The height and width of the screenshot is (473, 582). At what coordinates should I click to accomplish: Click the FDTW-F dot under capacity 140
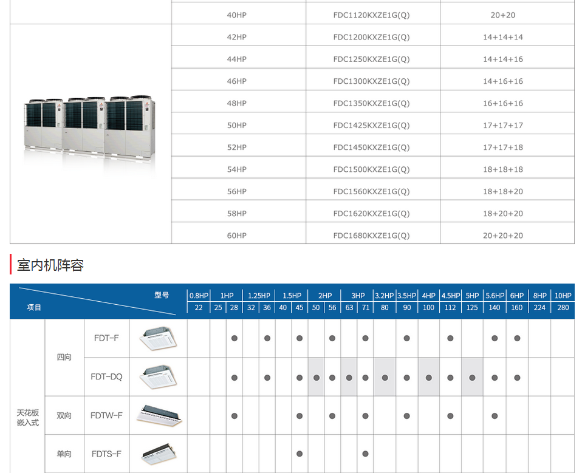495,416
